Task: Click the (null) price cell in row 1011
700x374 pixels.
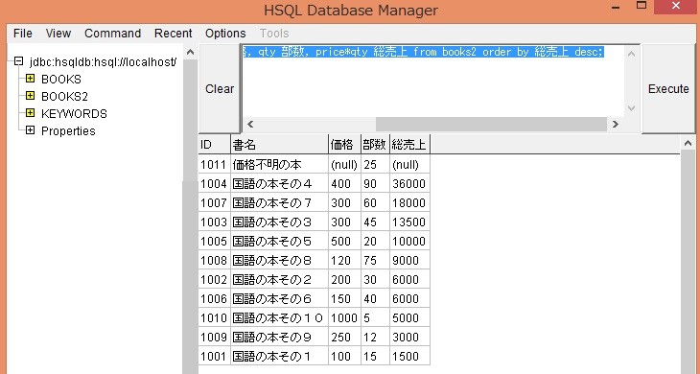Action: point(344,165)
